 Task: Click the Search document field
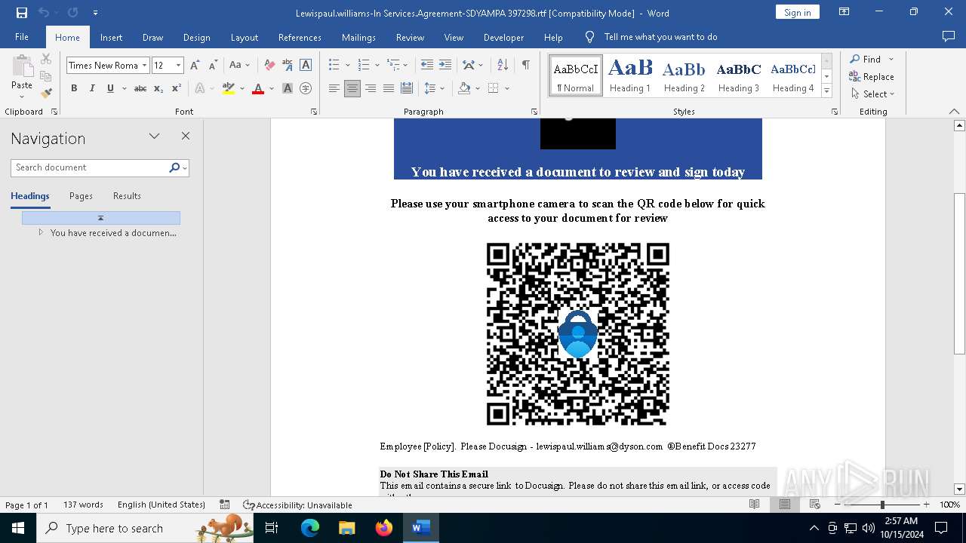90,167
